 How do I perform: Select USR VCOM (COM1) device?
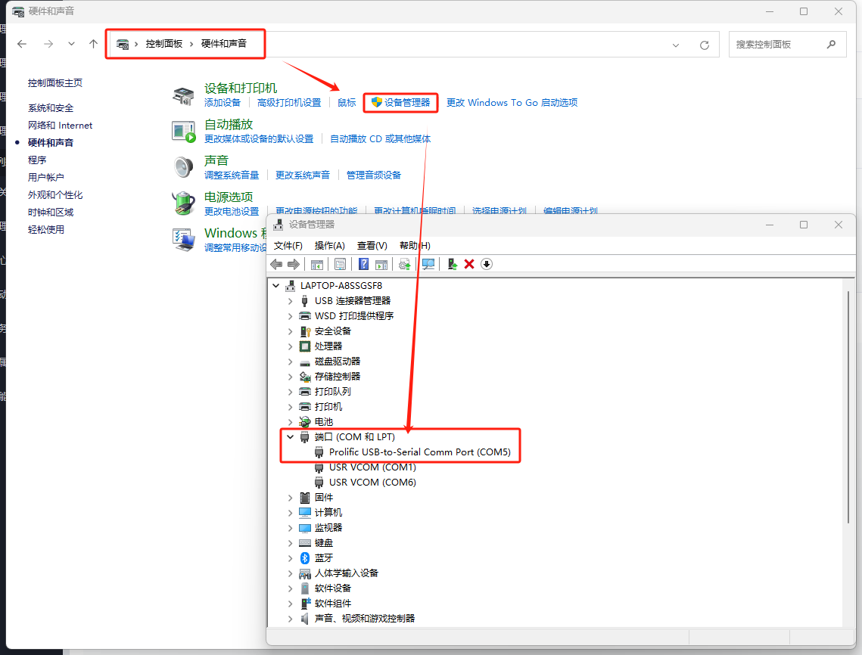coord(372,467)
